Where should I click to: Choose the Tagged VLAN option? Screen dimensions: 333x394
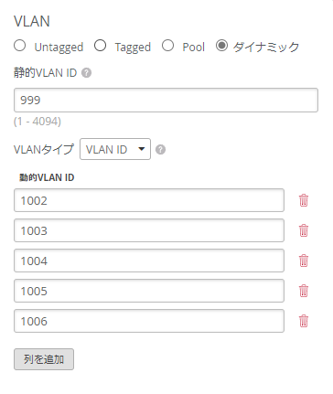click(100, 46)
